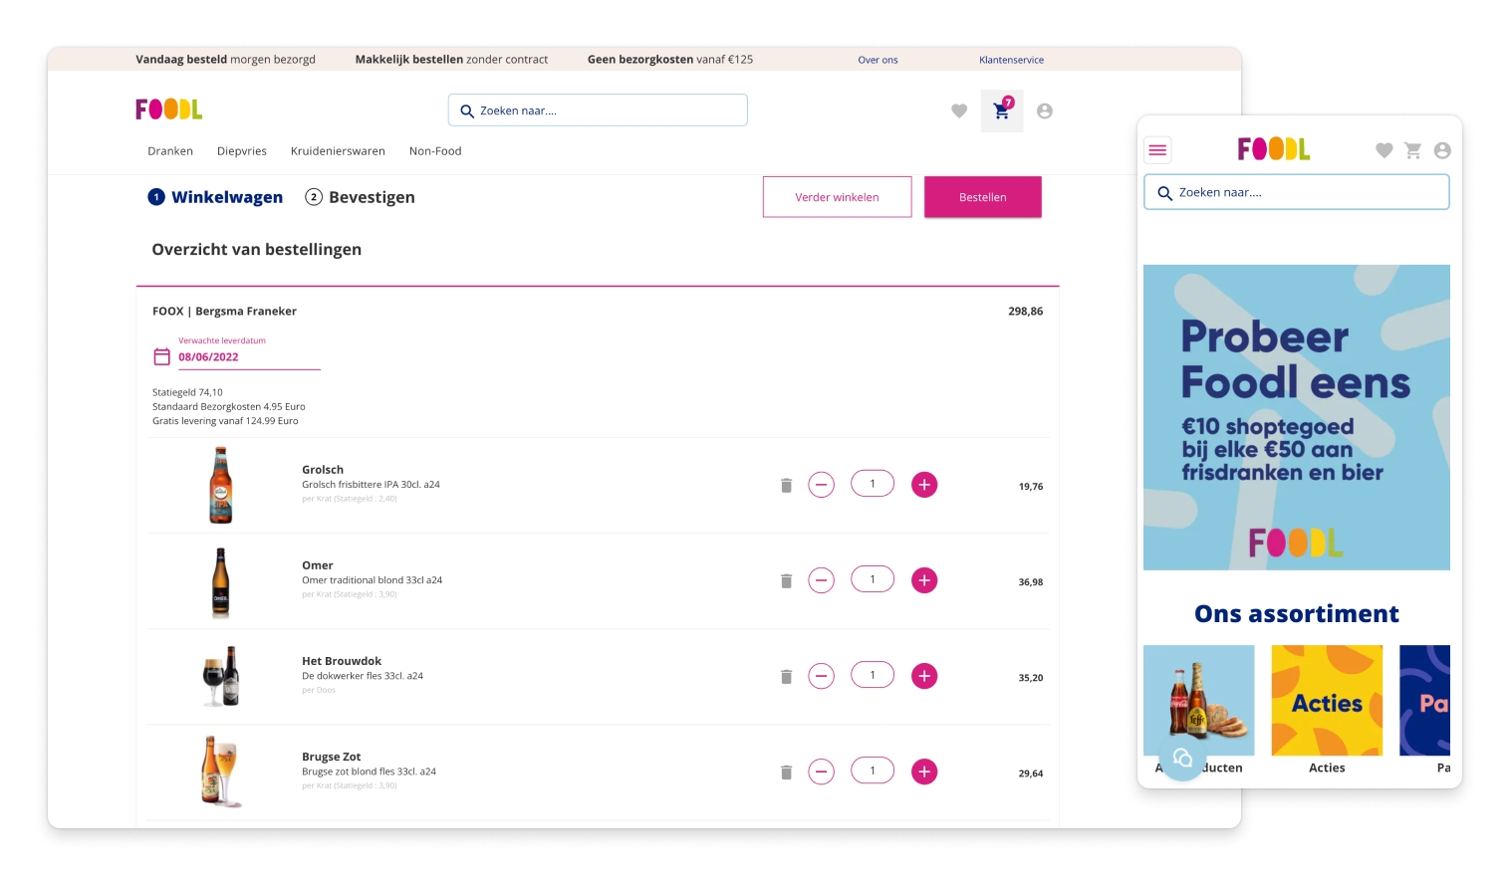Tap products tile with Coca-Cola and Leffe
The height and width of the screenshot is (876, 1510).
click(x=1199, y=701)
